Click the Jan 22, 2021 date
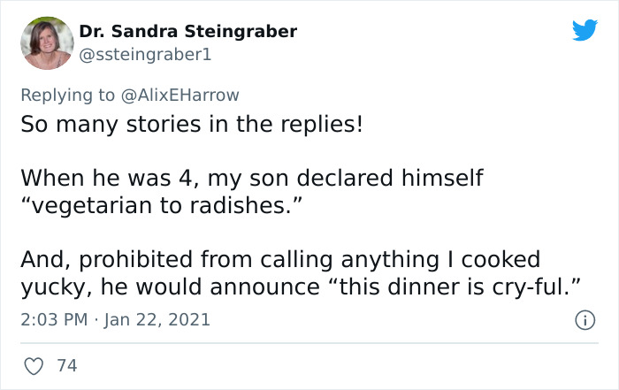This screenshot has width=619, height=390. pos(159,319)
